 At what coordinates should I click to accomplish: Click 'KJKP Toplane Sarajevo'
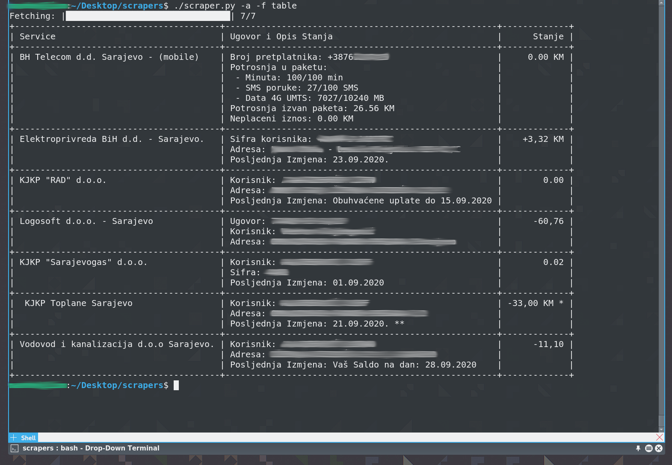coord(79,303)
